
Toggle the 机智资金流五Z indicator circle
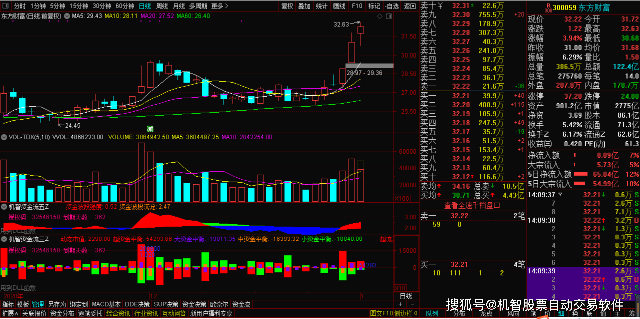coord(4,207)
